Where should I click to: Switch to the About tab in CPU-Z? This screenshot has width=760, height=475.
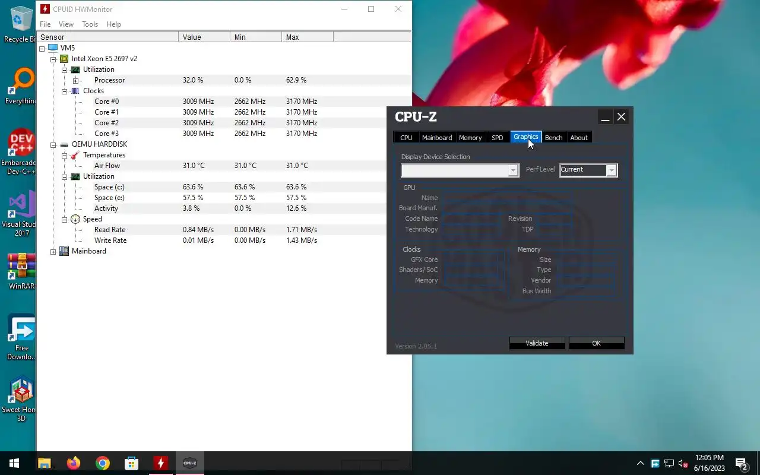point(579,138)
